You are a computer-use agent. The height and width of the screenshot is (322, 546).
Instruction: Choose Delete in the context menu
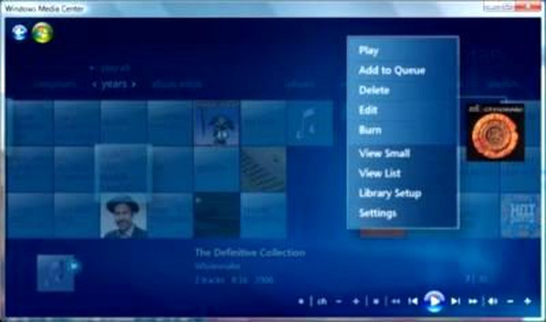coord(374,90)
